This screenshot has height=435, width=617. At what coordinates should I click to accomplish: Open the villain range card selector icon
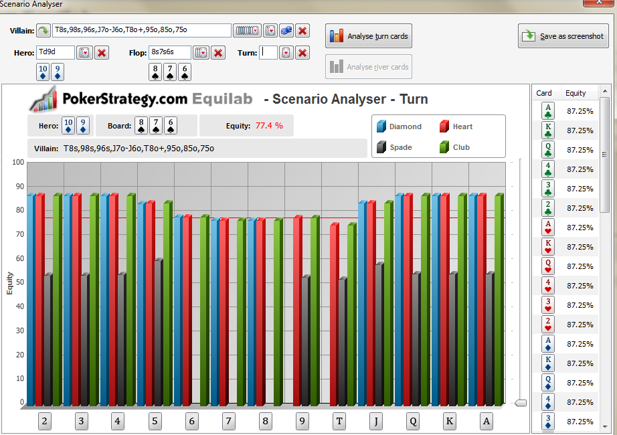(x=247, y=30)
